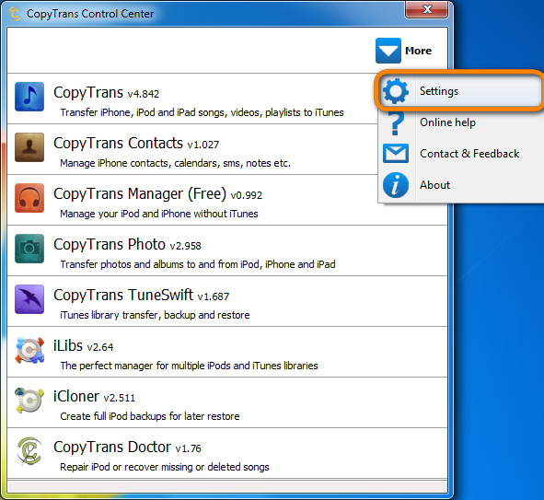Click the Contact & Feedback envelope icon
The height and width of the screenshot is (500, 544).
point(396,154)
